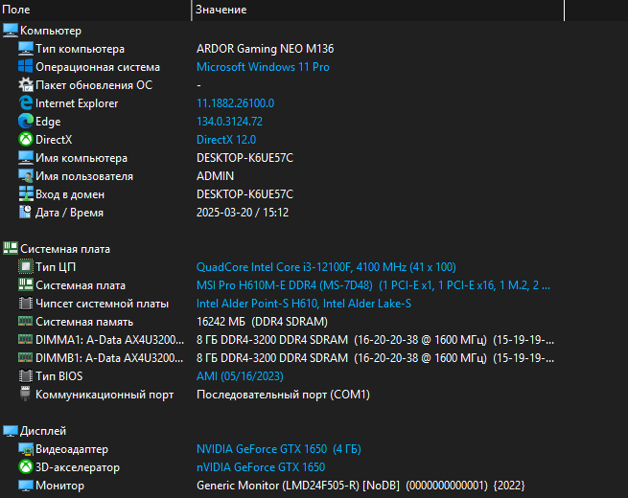628x498 pixels.
Task: Click the Монитор row icon
Action: [26, 486]
